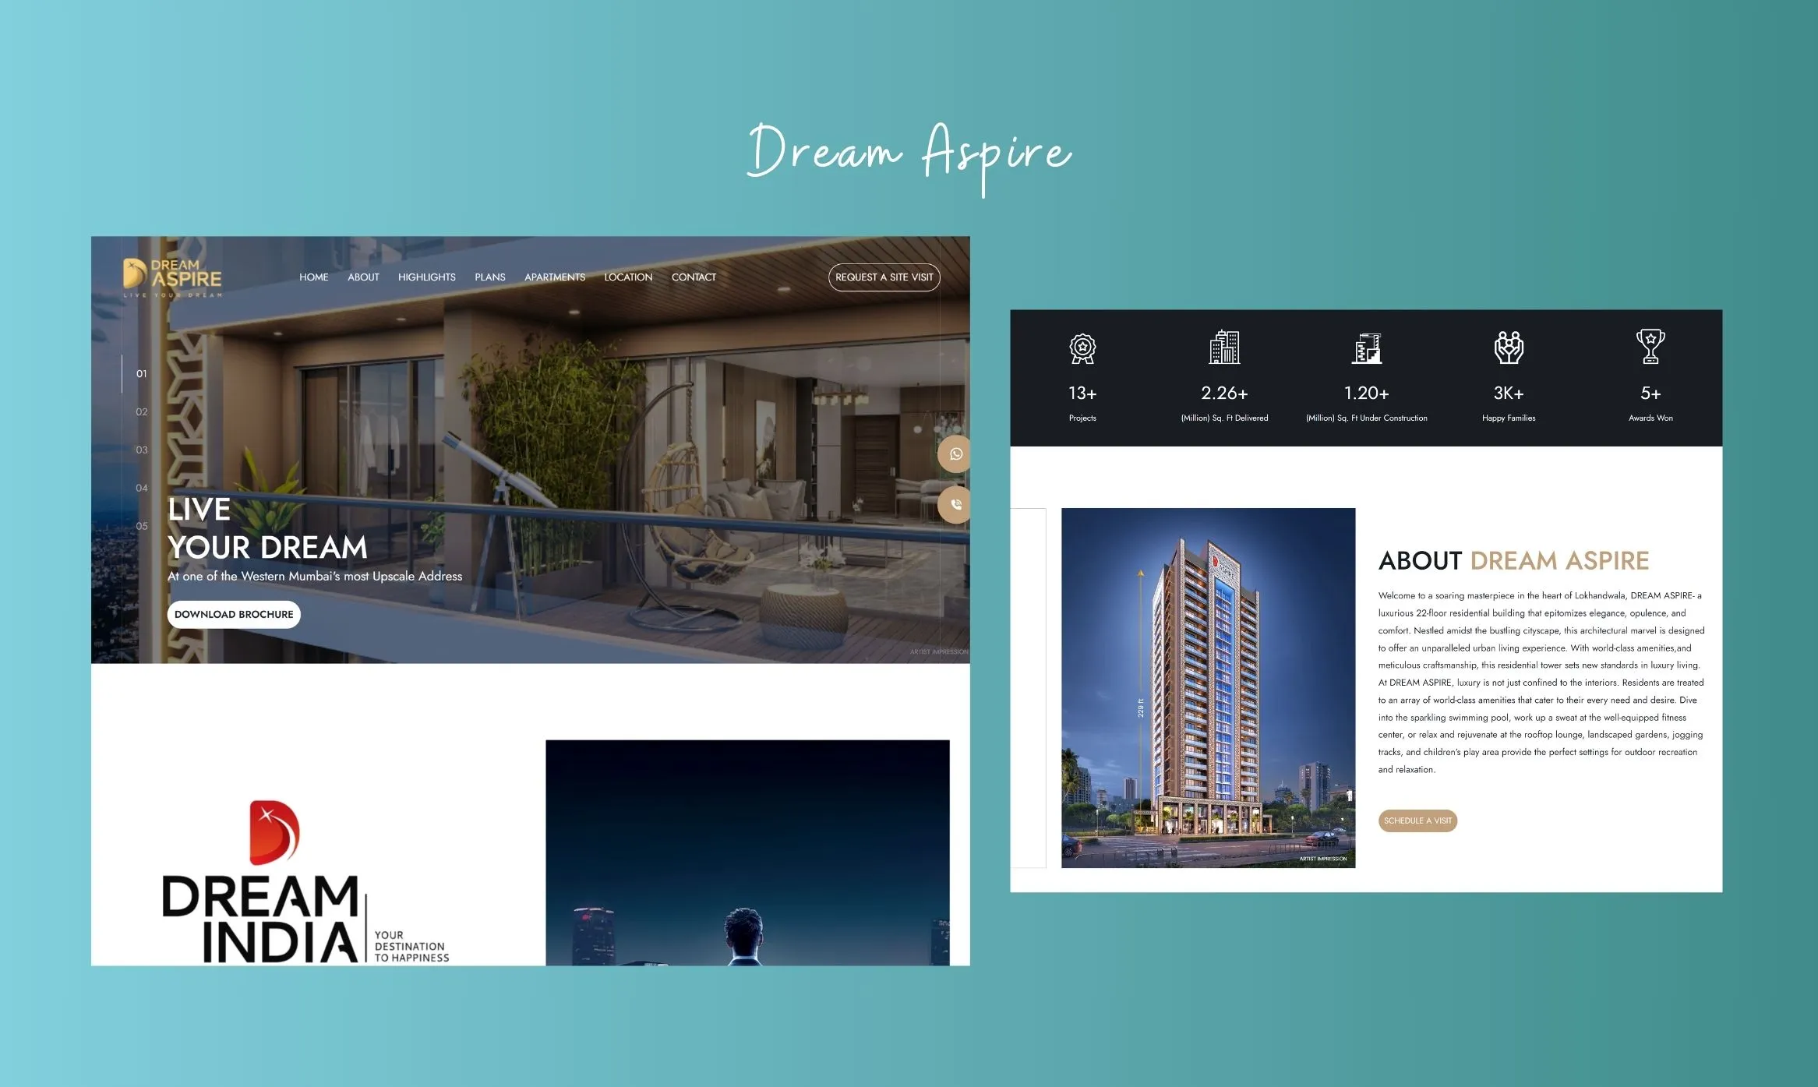Go to the APARTMENTS navigation link

pos(554,277)
